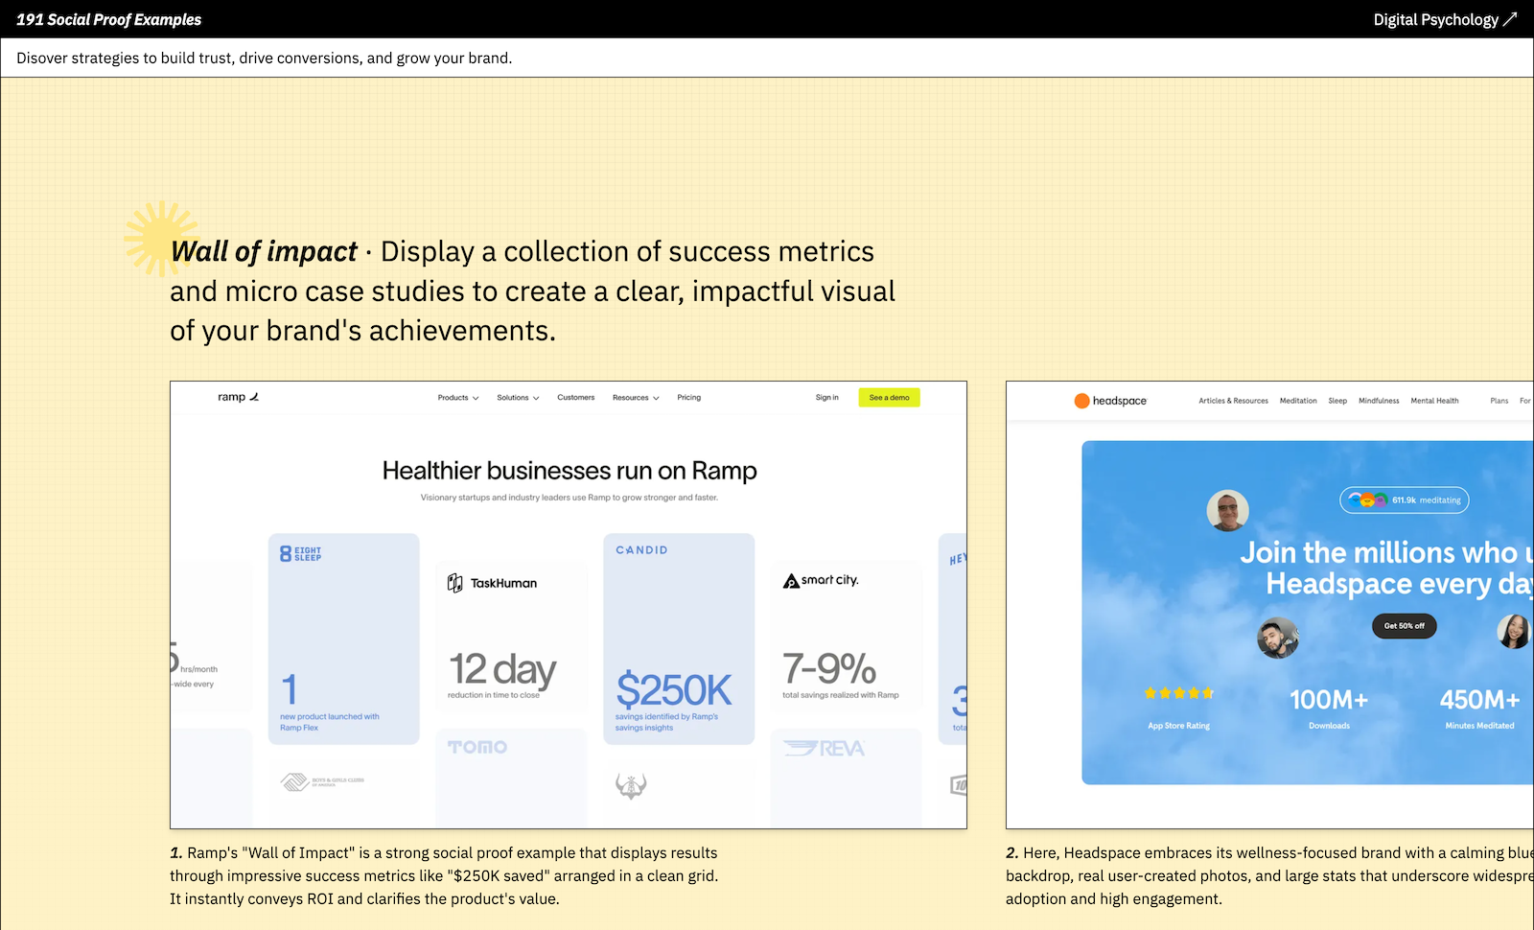The width and height of the screenshot is (1534, 930).
Task: Click Sign in on the Ramp page
Action: tap(827, 397)
